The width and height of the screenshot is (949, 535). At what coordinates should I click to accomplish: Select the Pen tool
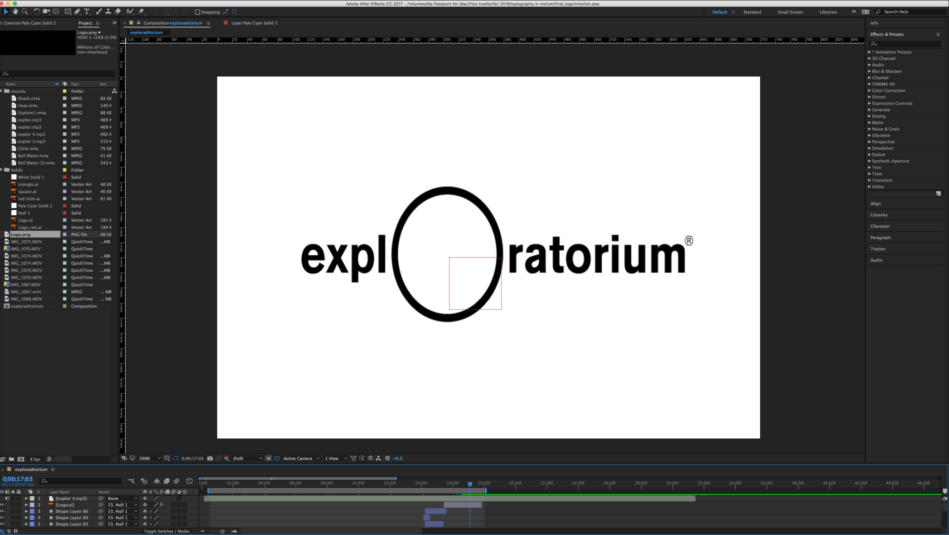tap(77, 12)
